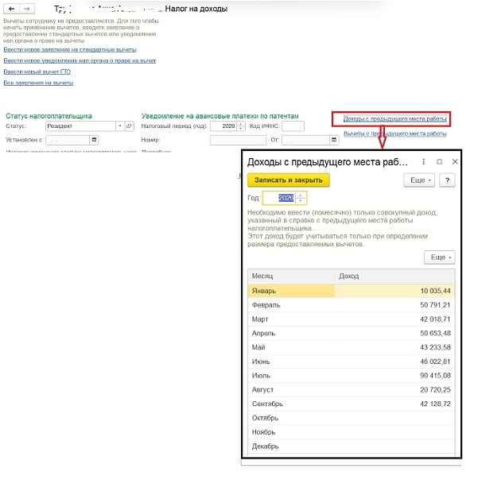Click income value 46 022,81
The image size is (478, 480).
[x=435, y=362]
